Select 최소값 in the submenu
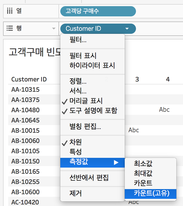The width and height of the screenshot is (183, 206). (151, 164)
